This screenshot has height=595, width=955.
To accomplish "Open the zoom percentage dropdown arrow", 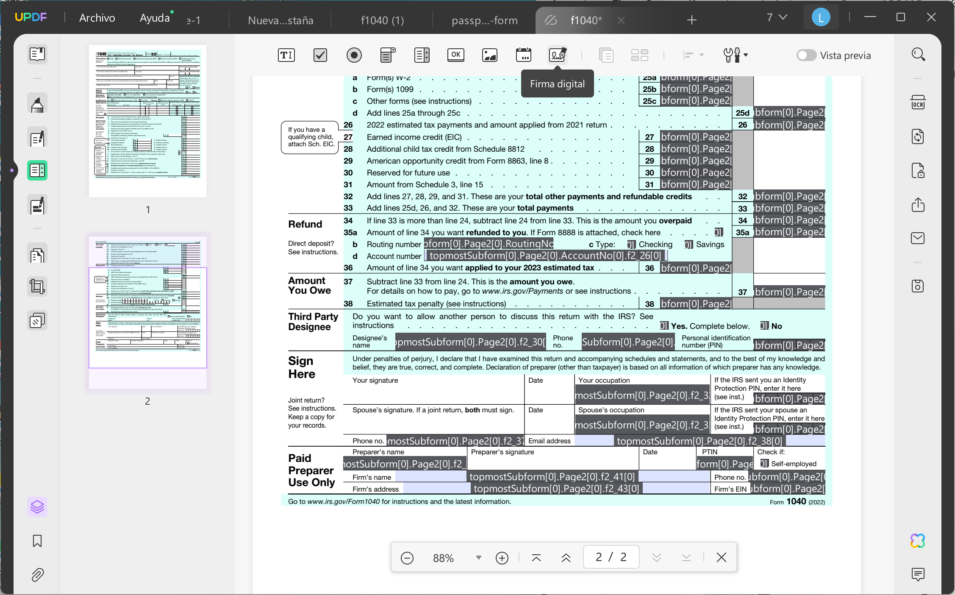I will (478, 558).
